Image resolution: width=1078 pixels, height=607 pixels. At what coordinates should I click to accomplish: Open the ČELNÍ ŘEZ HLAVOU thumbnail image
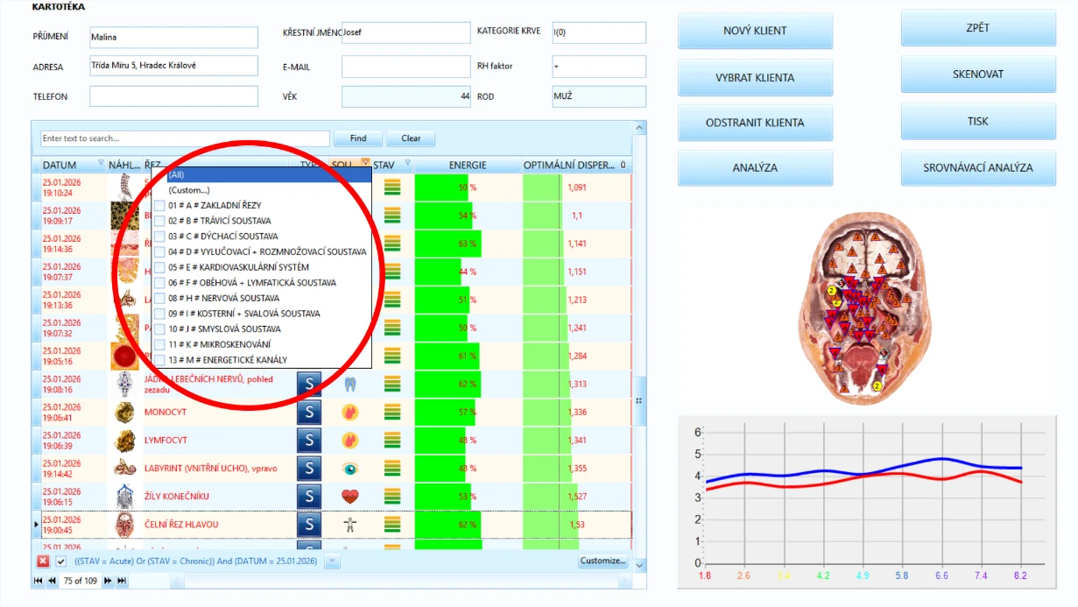(x=124, y=525)
